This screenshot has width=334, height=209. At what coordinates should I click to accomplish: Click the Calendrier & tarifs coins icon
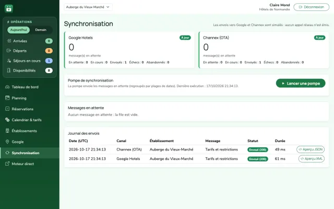tap(7, 120)
